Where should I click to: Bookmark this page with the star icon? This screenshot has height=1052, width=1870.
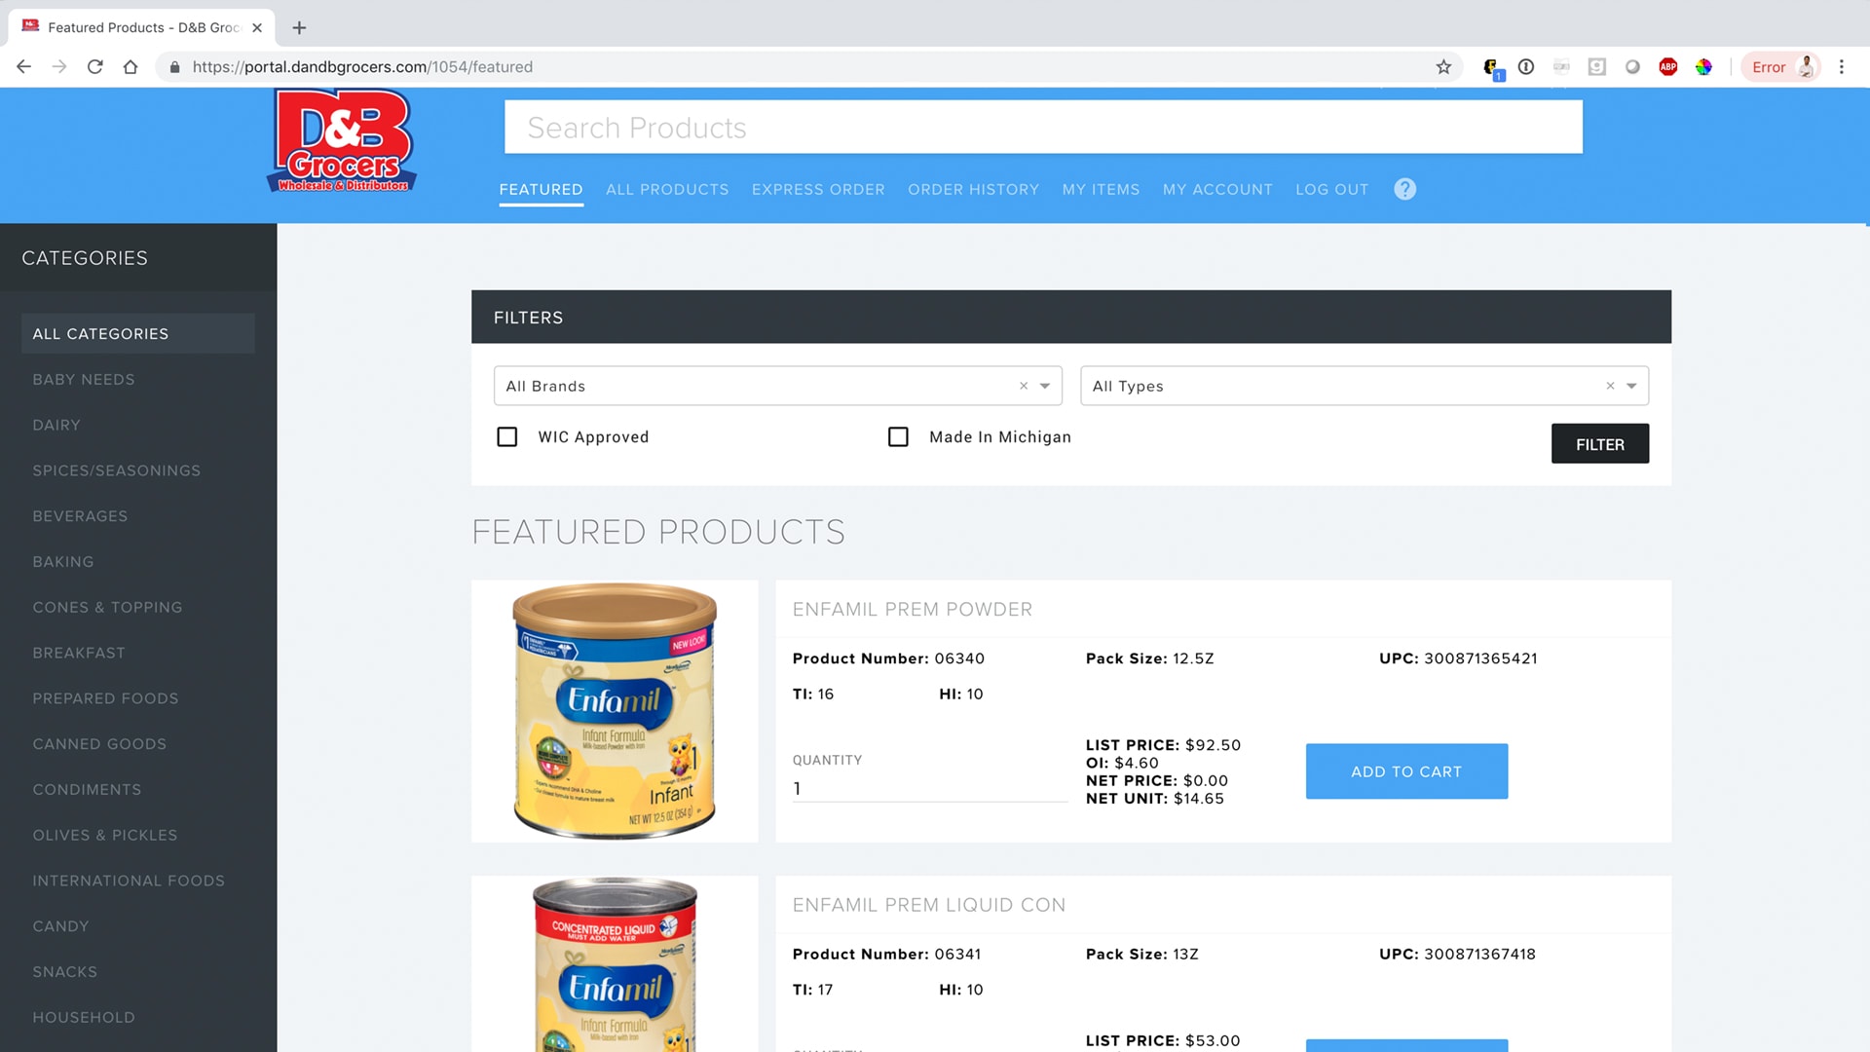(x=1443, y=67)
